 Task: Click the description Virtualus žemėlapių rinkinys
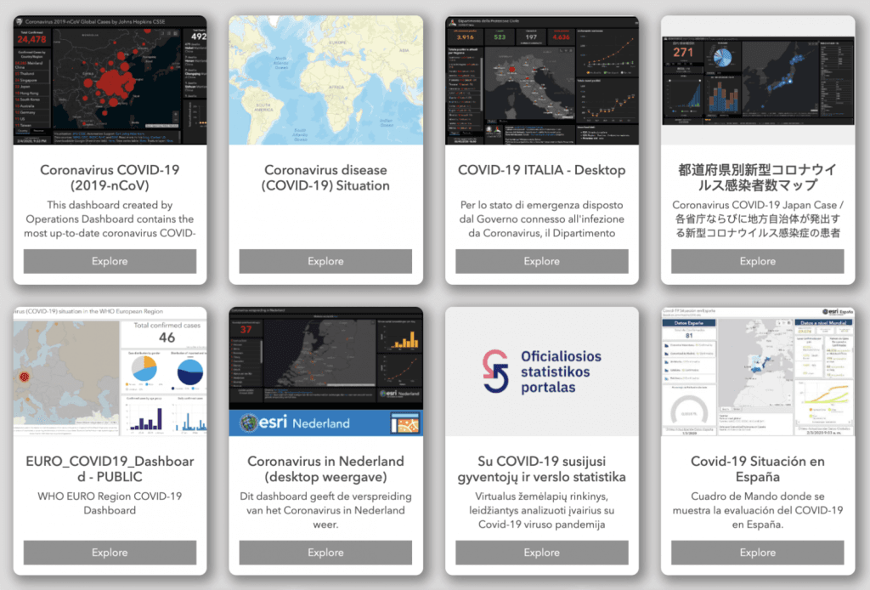click(x=541, y=511)
